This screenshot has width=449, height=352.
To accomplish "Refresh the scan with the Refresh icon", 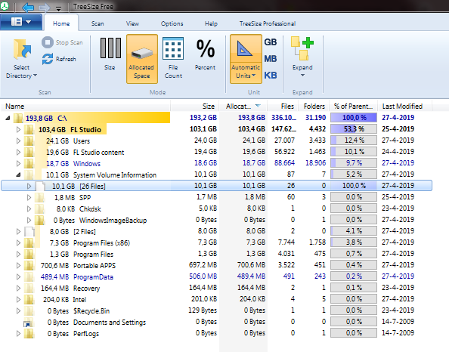I will tap(48, 59).
